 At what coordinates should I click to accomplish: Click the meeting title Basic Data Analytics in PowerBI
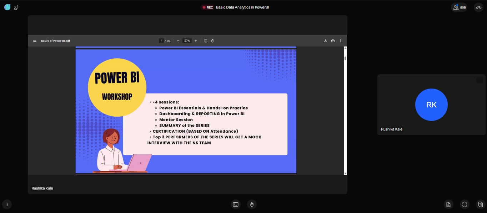[242, 7]
